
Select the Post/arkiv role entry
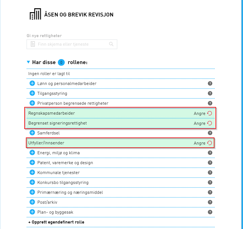(x=121, y=202)
